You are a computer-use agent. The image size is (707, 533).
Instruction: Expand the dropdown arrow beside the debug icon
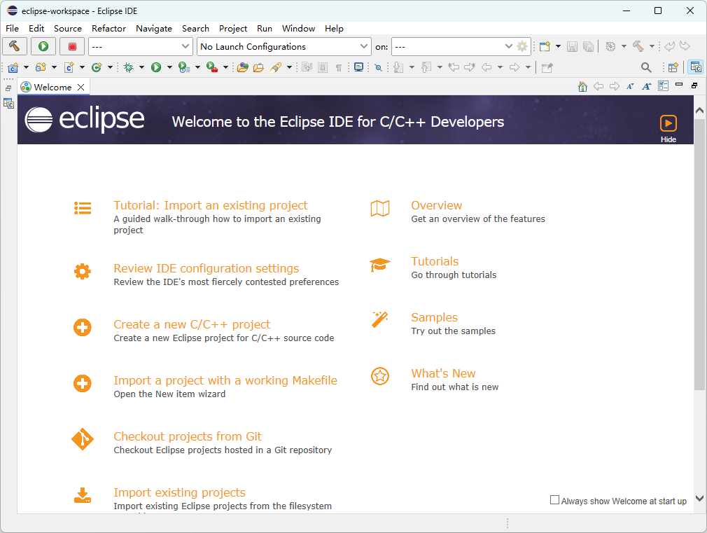141,67
